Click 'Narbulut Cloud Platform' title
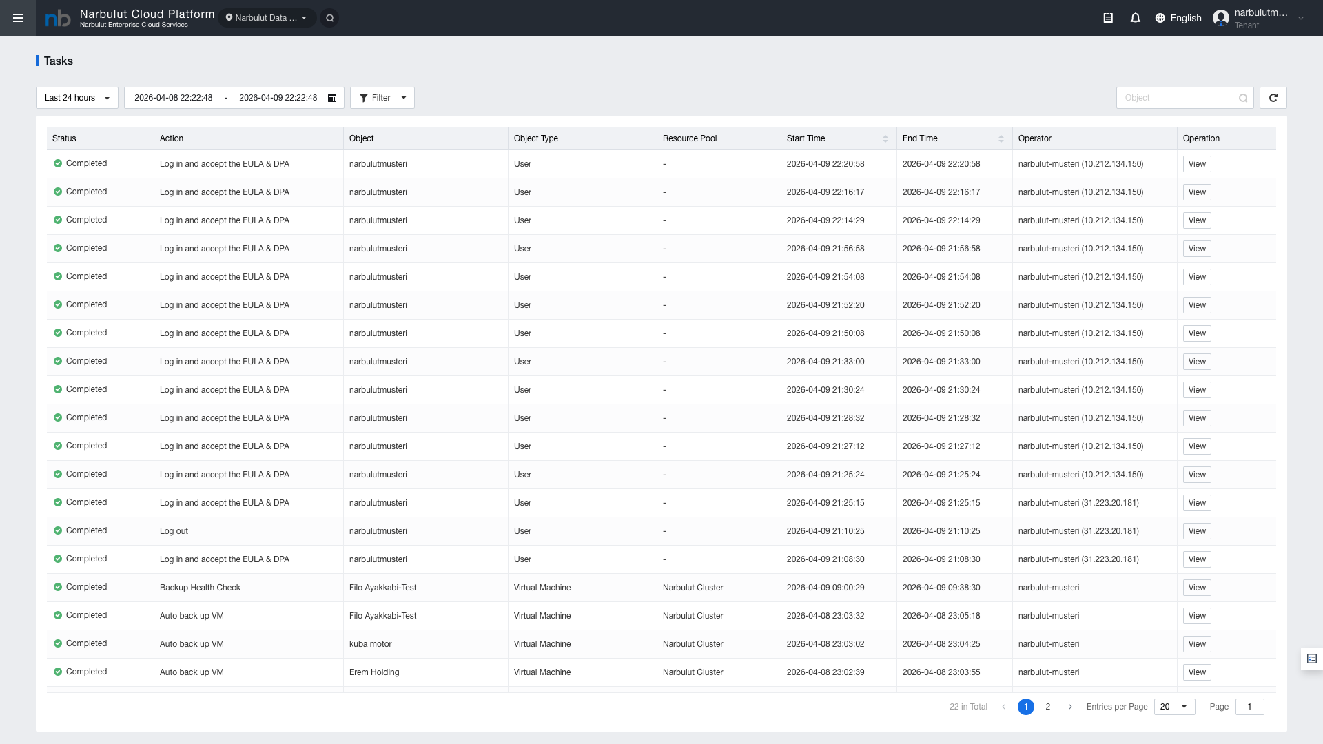 [x=147, y=14]
